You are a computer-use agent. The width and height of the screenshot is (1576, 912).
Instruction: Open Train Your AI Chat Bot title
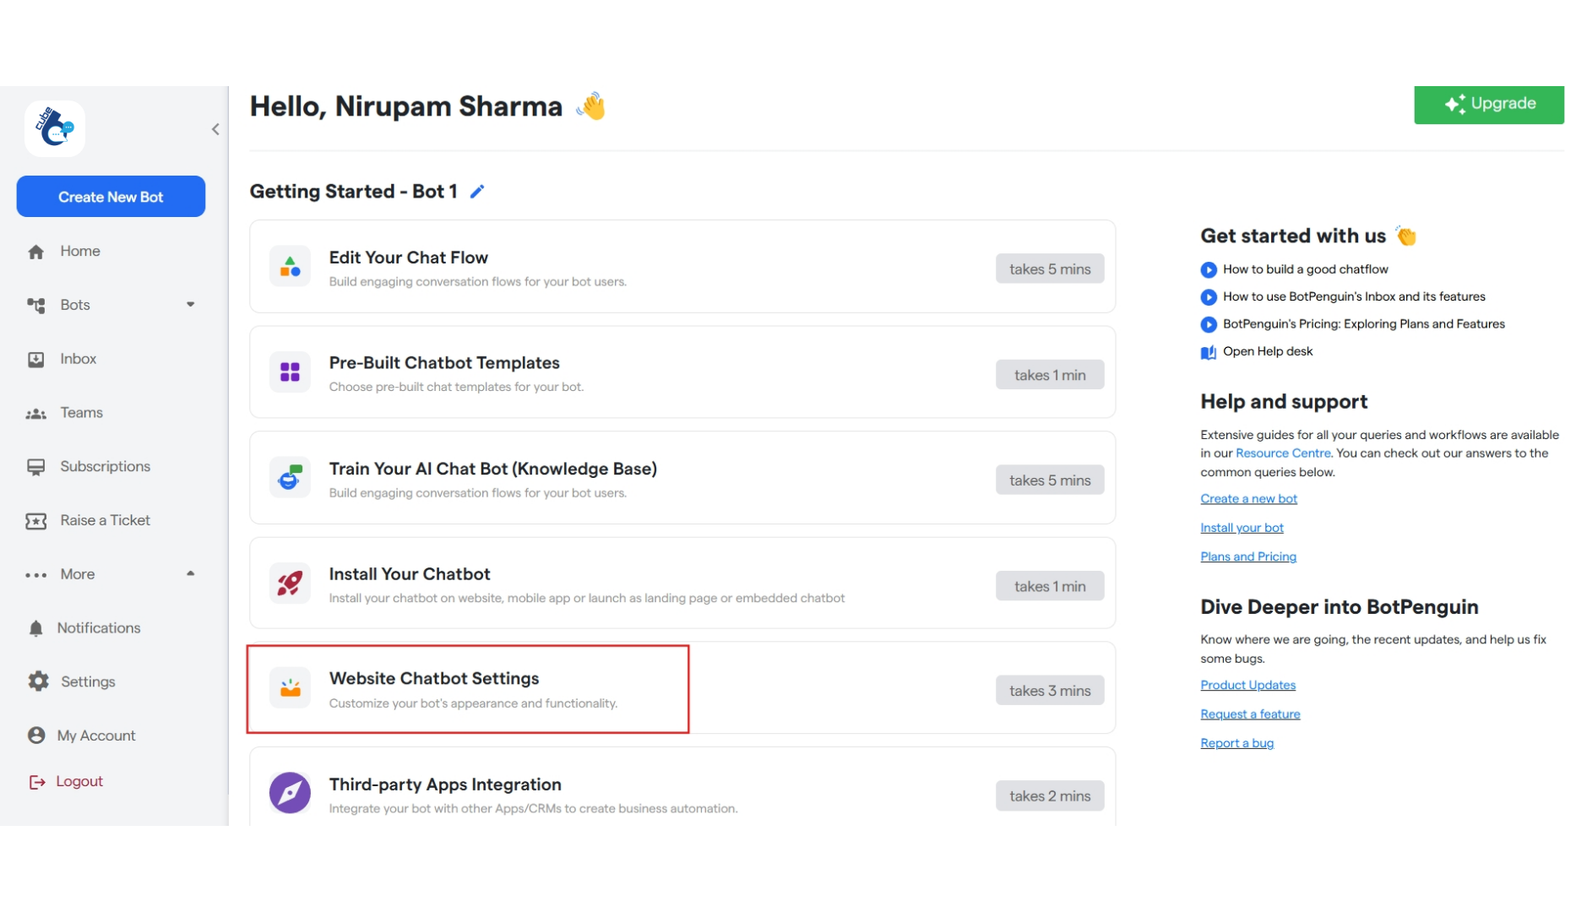493,469
